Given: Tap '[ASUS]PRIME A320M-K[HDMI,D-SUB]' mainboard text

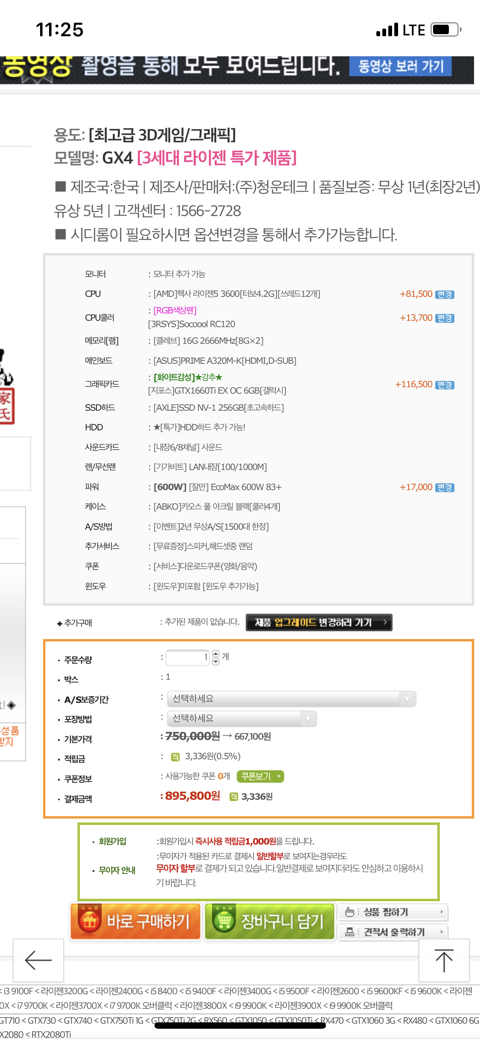Looking at the screenshot, I should 225,361.
